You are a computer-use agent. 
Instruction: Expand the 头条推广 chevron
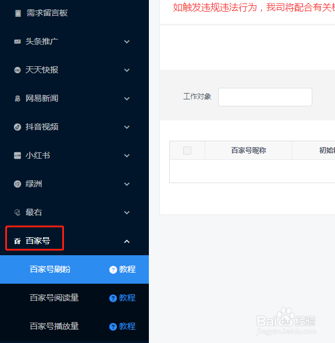click(127, 41)
